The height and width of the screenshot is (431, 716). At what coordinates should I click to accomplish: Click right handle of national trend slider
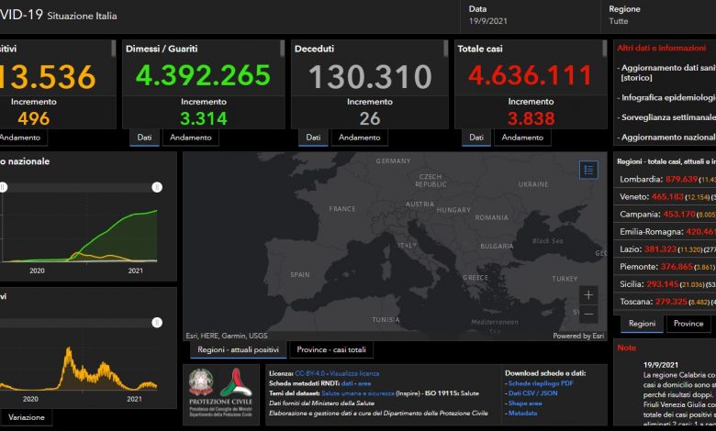point(157,187)
